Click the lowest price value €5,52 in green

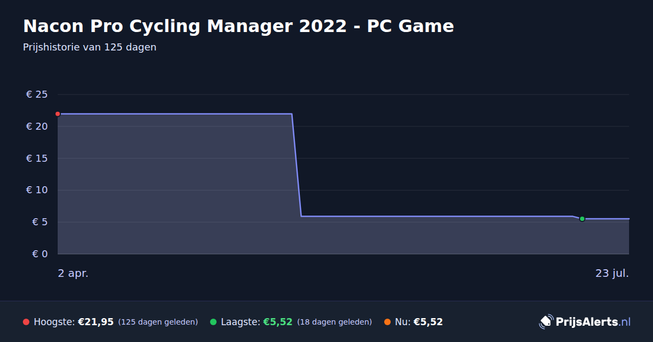(278, 322)
